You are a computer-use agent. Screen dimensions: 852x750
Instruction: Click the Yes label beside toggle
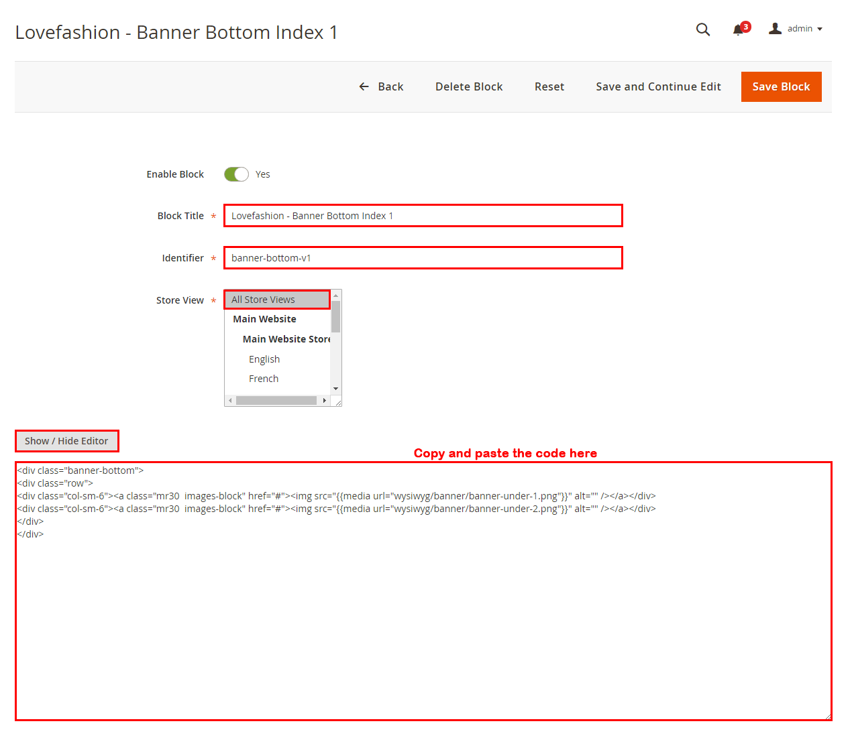(263, 174)
